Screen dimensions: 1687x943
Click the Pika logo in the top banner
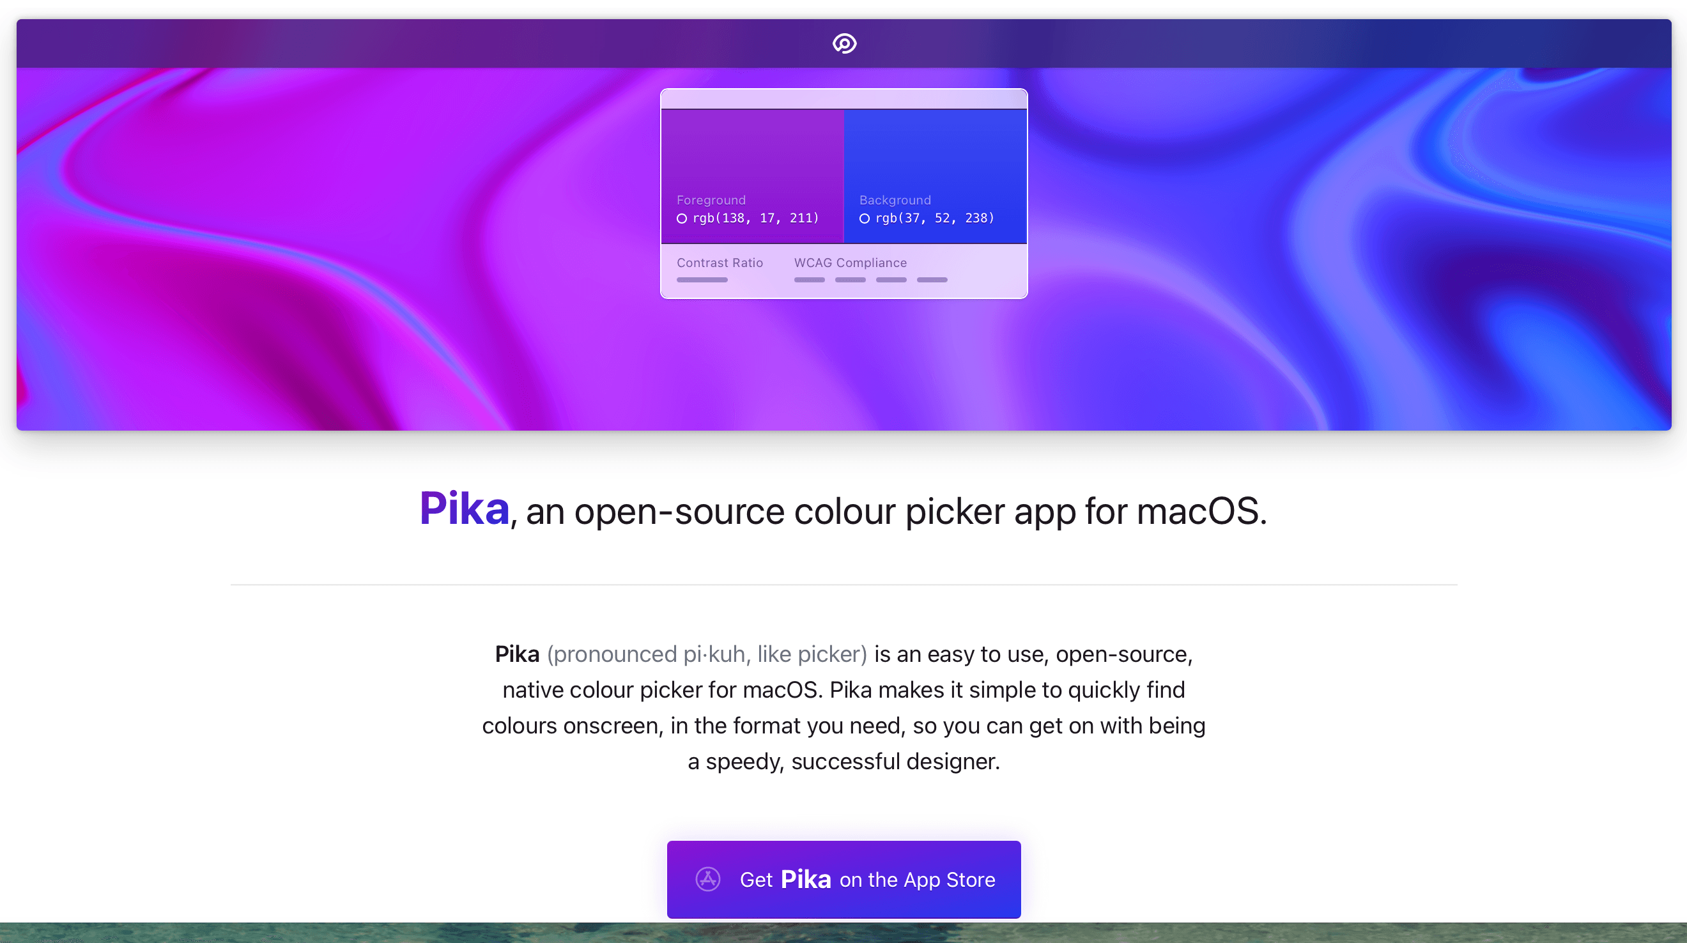(844, 43)
